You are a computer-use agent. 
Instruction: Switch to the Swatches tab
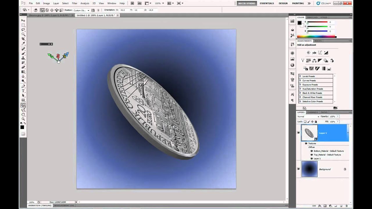coord(312,17)
